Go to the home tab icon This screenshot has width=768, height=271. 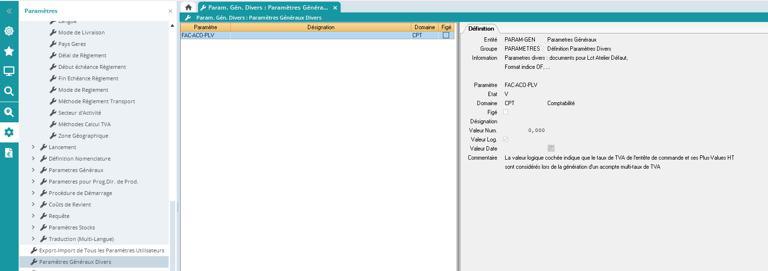[189, 7]
